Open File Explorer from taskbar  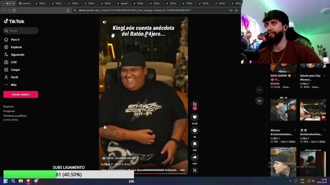21,181
